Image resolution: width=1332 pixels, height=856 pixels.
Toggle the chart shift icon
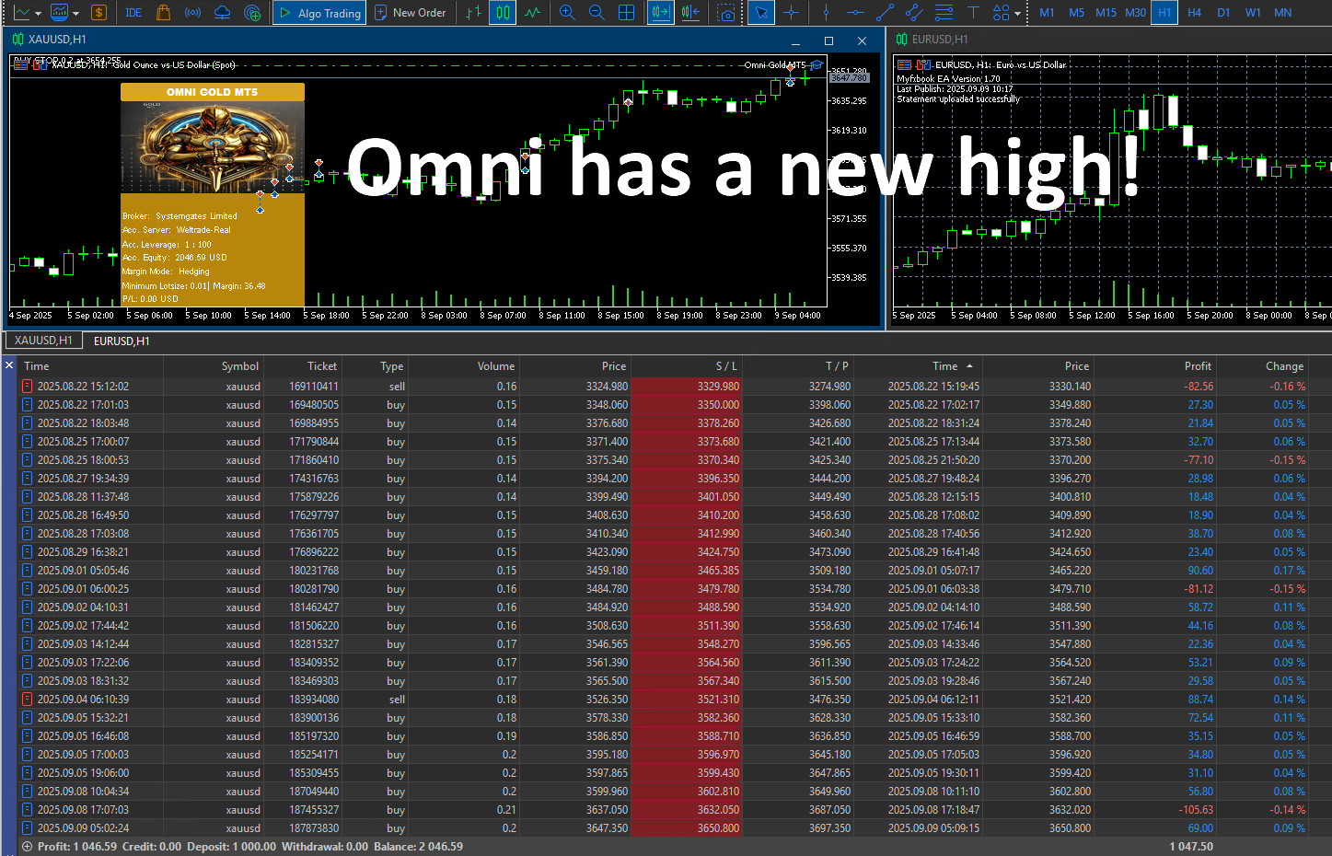tap(690, 13)
